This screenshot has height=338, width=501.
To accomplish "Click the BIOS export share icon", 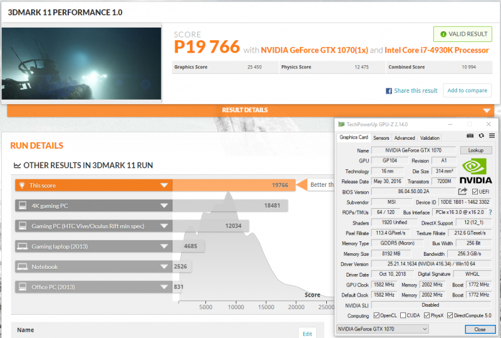I will point(463,191).
